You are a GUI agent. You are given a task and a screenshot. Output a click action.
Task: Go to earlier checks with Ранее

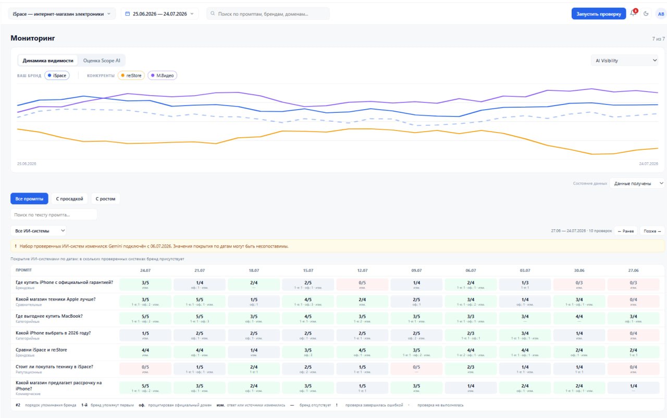coord(626,231)
